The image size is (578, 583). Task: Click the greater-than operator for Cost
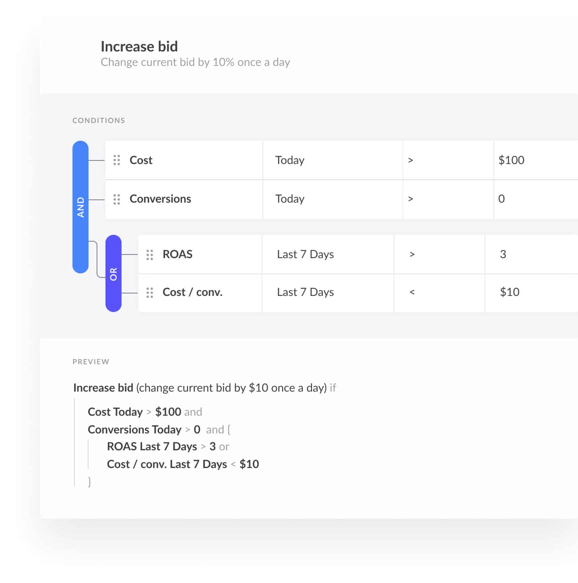click(x=411, y=160)
